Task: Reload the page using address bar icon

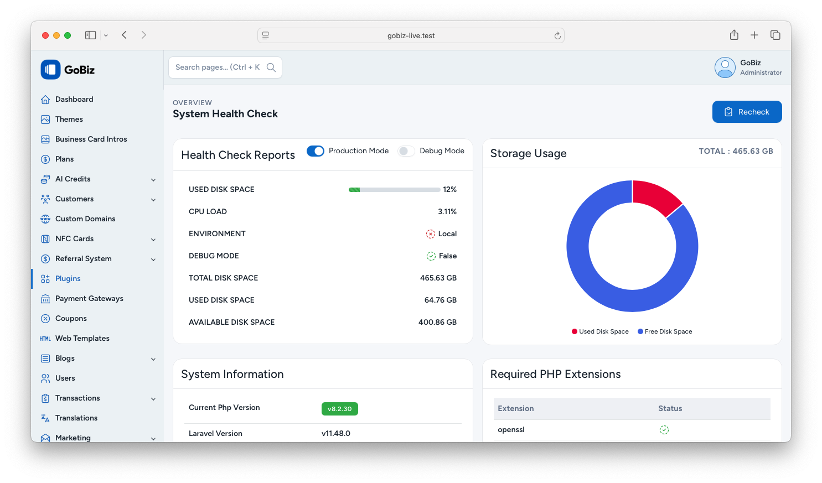Action: coord(557,35)
